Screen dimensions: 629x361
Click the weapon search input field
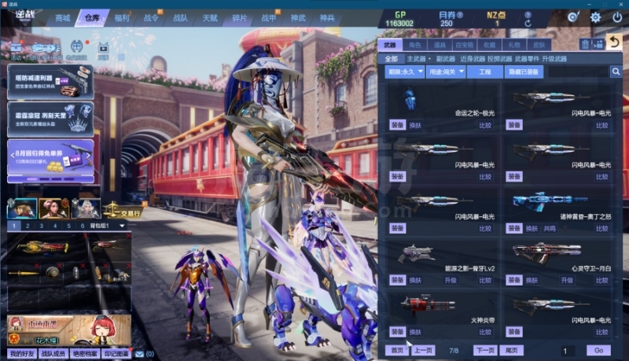(x=578, y=72)
